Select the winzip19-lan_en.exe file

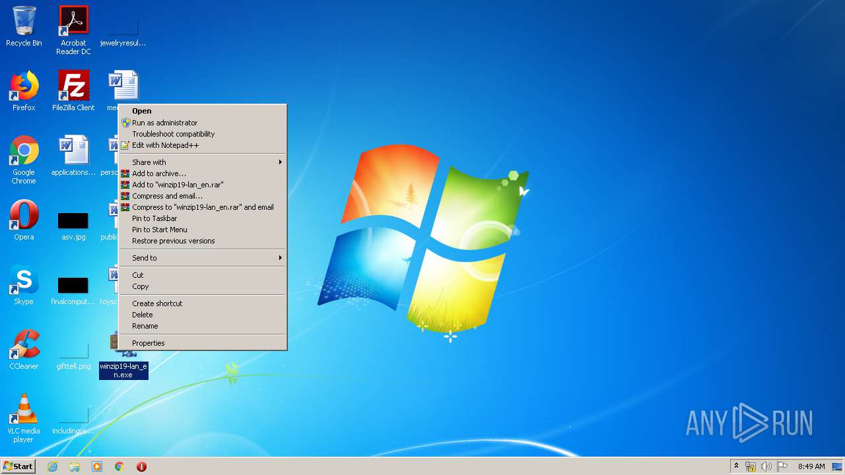click(x=123, y=369)
